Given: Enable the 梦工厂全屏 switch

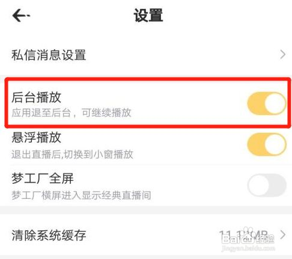Looking at the screenshot, I should pyautogui.click(x=267, y=185).
